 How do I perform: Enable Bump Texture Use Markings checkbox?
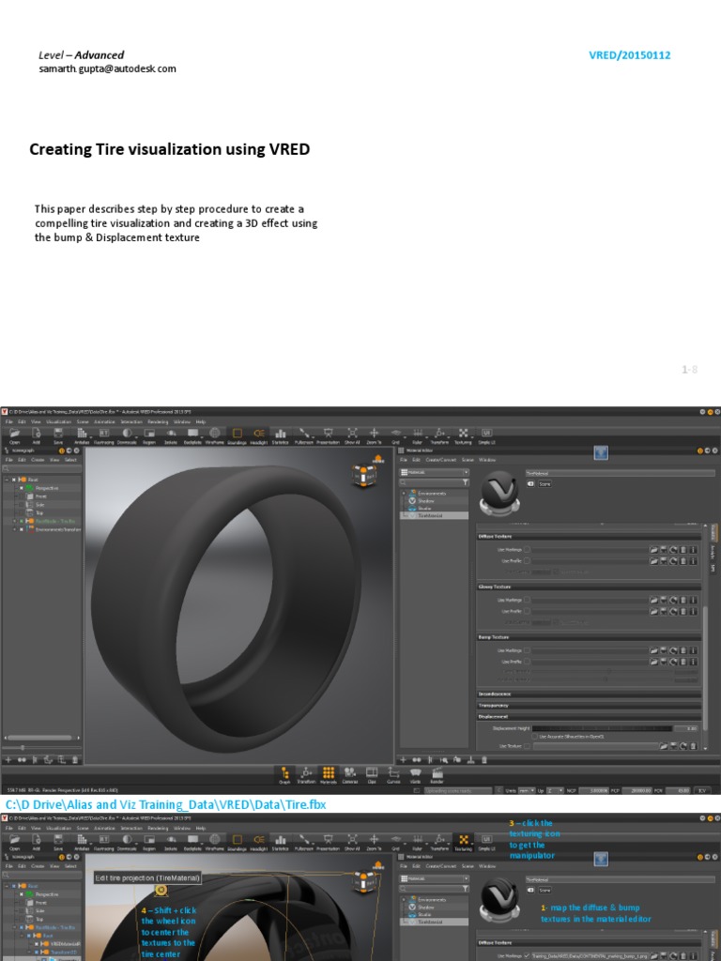pos(527,650)
